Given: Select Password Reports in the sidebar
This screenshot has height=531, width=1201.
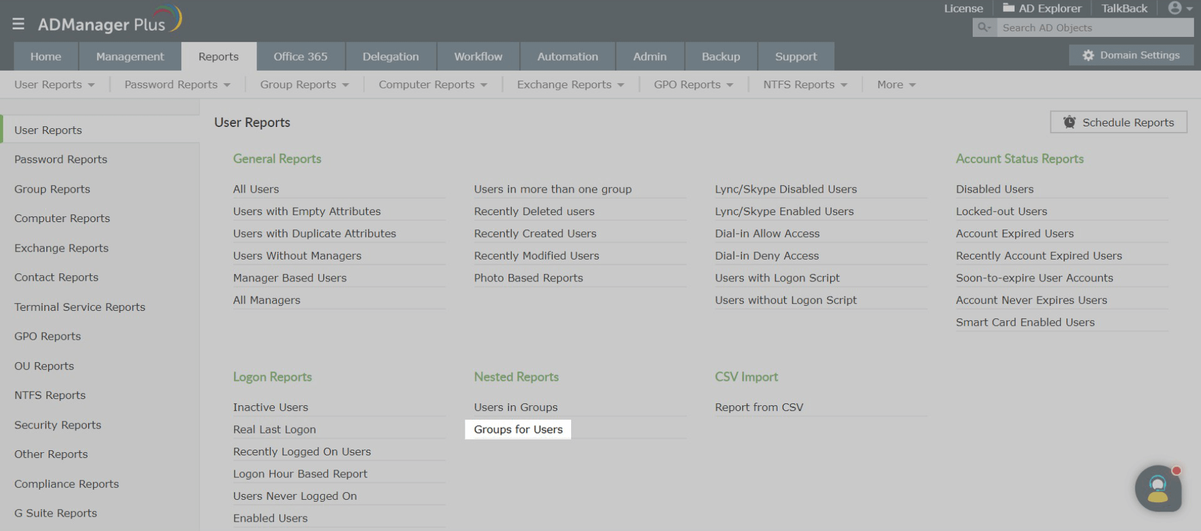Looking at the screenshot, I should [x=61, y=159].
